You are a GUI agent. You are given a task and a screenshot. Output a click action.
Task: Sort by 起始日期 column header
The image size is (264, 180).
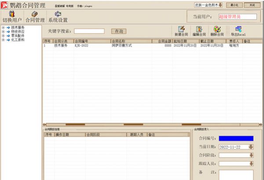click(x=186, y=41)
